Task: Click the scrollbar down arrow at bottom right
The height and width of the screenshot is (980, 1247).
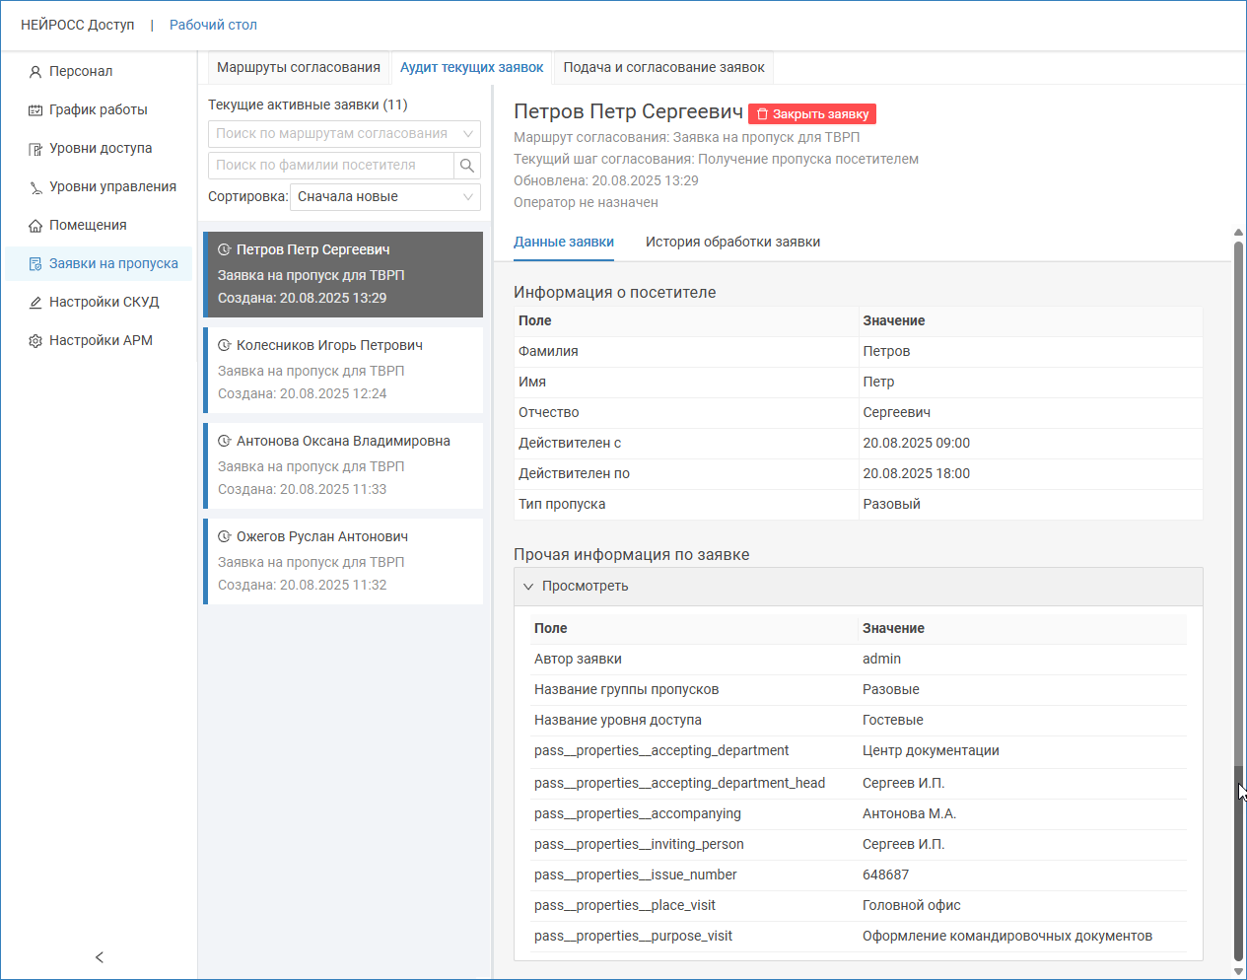Action: pos(1238,970)
